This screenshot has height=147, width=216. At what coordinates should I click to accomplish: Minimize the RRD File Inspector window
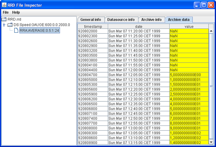tap(197, 5)
